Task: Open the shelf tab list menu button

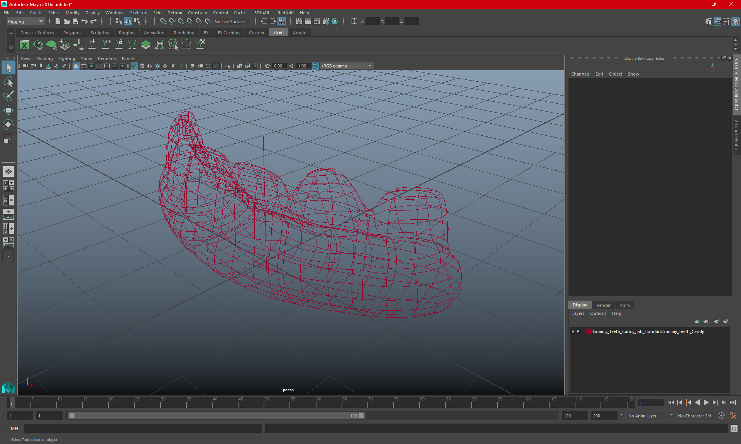Action: [11, 34]
